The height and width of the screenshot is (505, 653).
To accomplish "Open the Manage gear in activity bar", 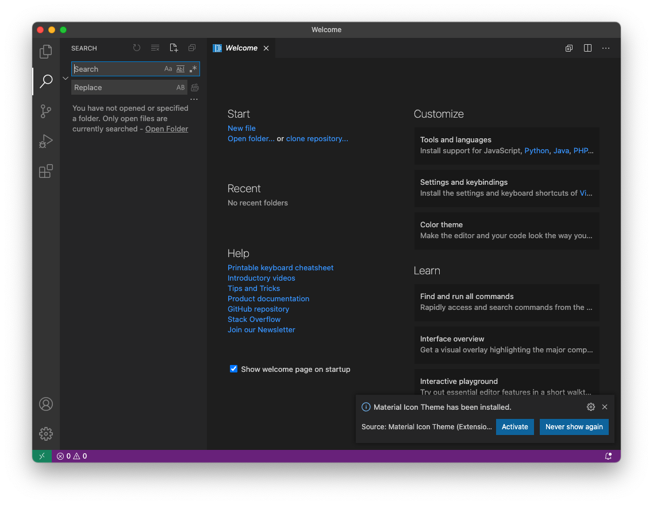I will point(46,433).
